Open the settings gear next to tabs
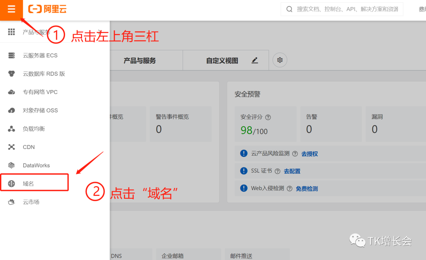This screenshot has height=260, width=426. [x=279, y=60]
